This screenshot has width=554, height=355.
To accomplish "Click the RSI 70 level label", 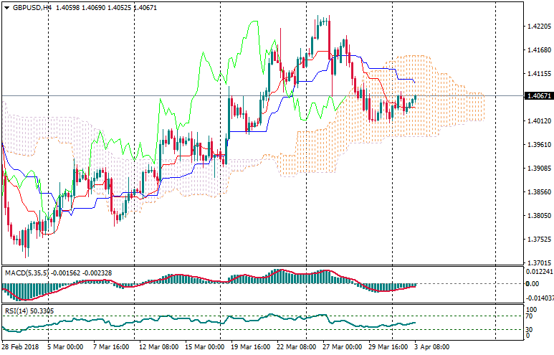I will [530, 316].
